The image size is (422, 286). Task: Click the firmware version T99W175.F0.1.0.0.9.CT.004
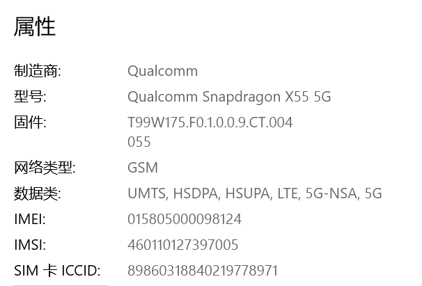pyautogui.click(x=210, y=122)
